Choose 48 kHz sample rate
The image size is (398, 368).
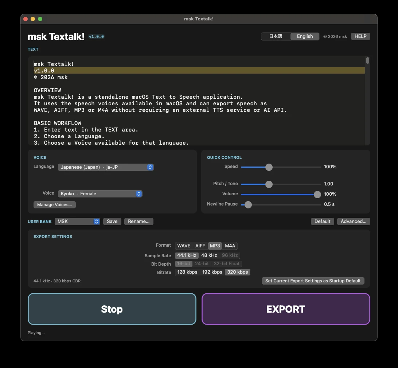209,255
